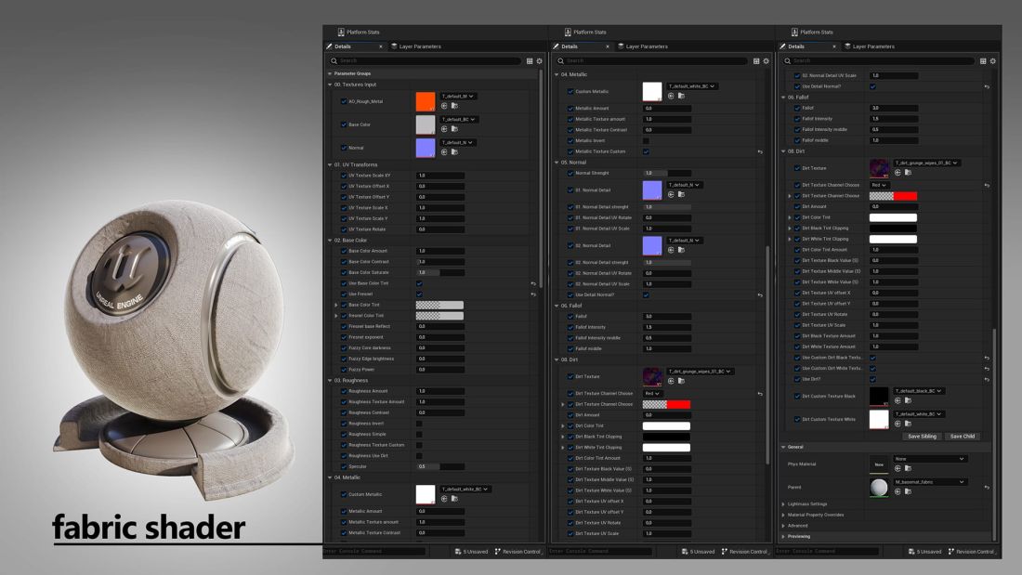Uncheck the Use Fresnel value checkbox
The image size is (1022, 575).
(419, 294)
